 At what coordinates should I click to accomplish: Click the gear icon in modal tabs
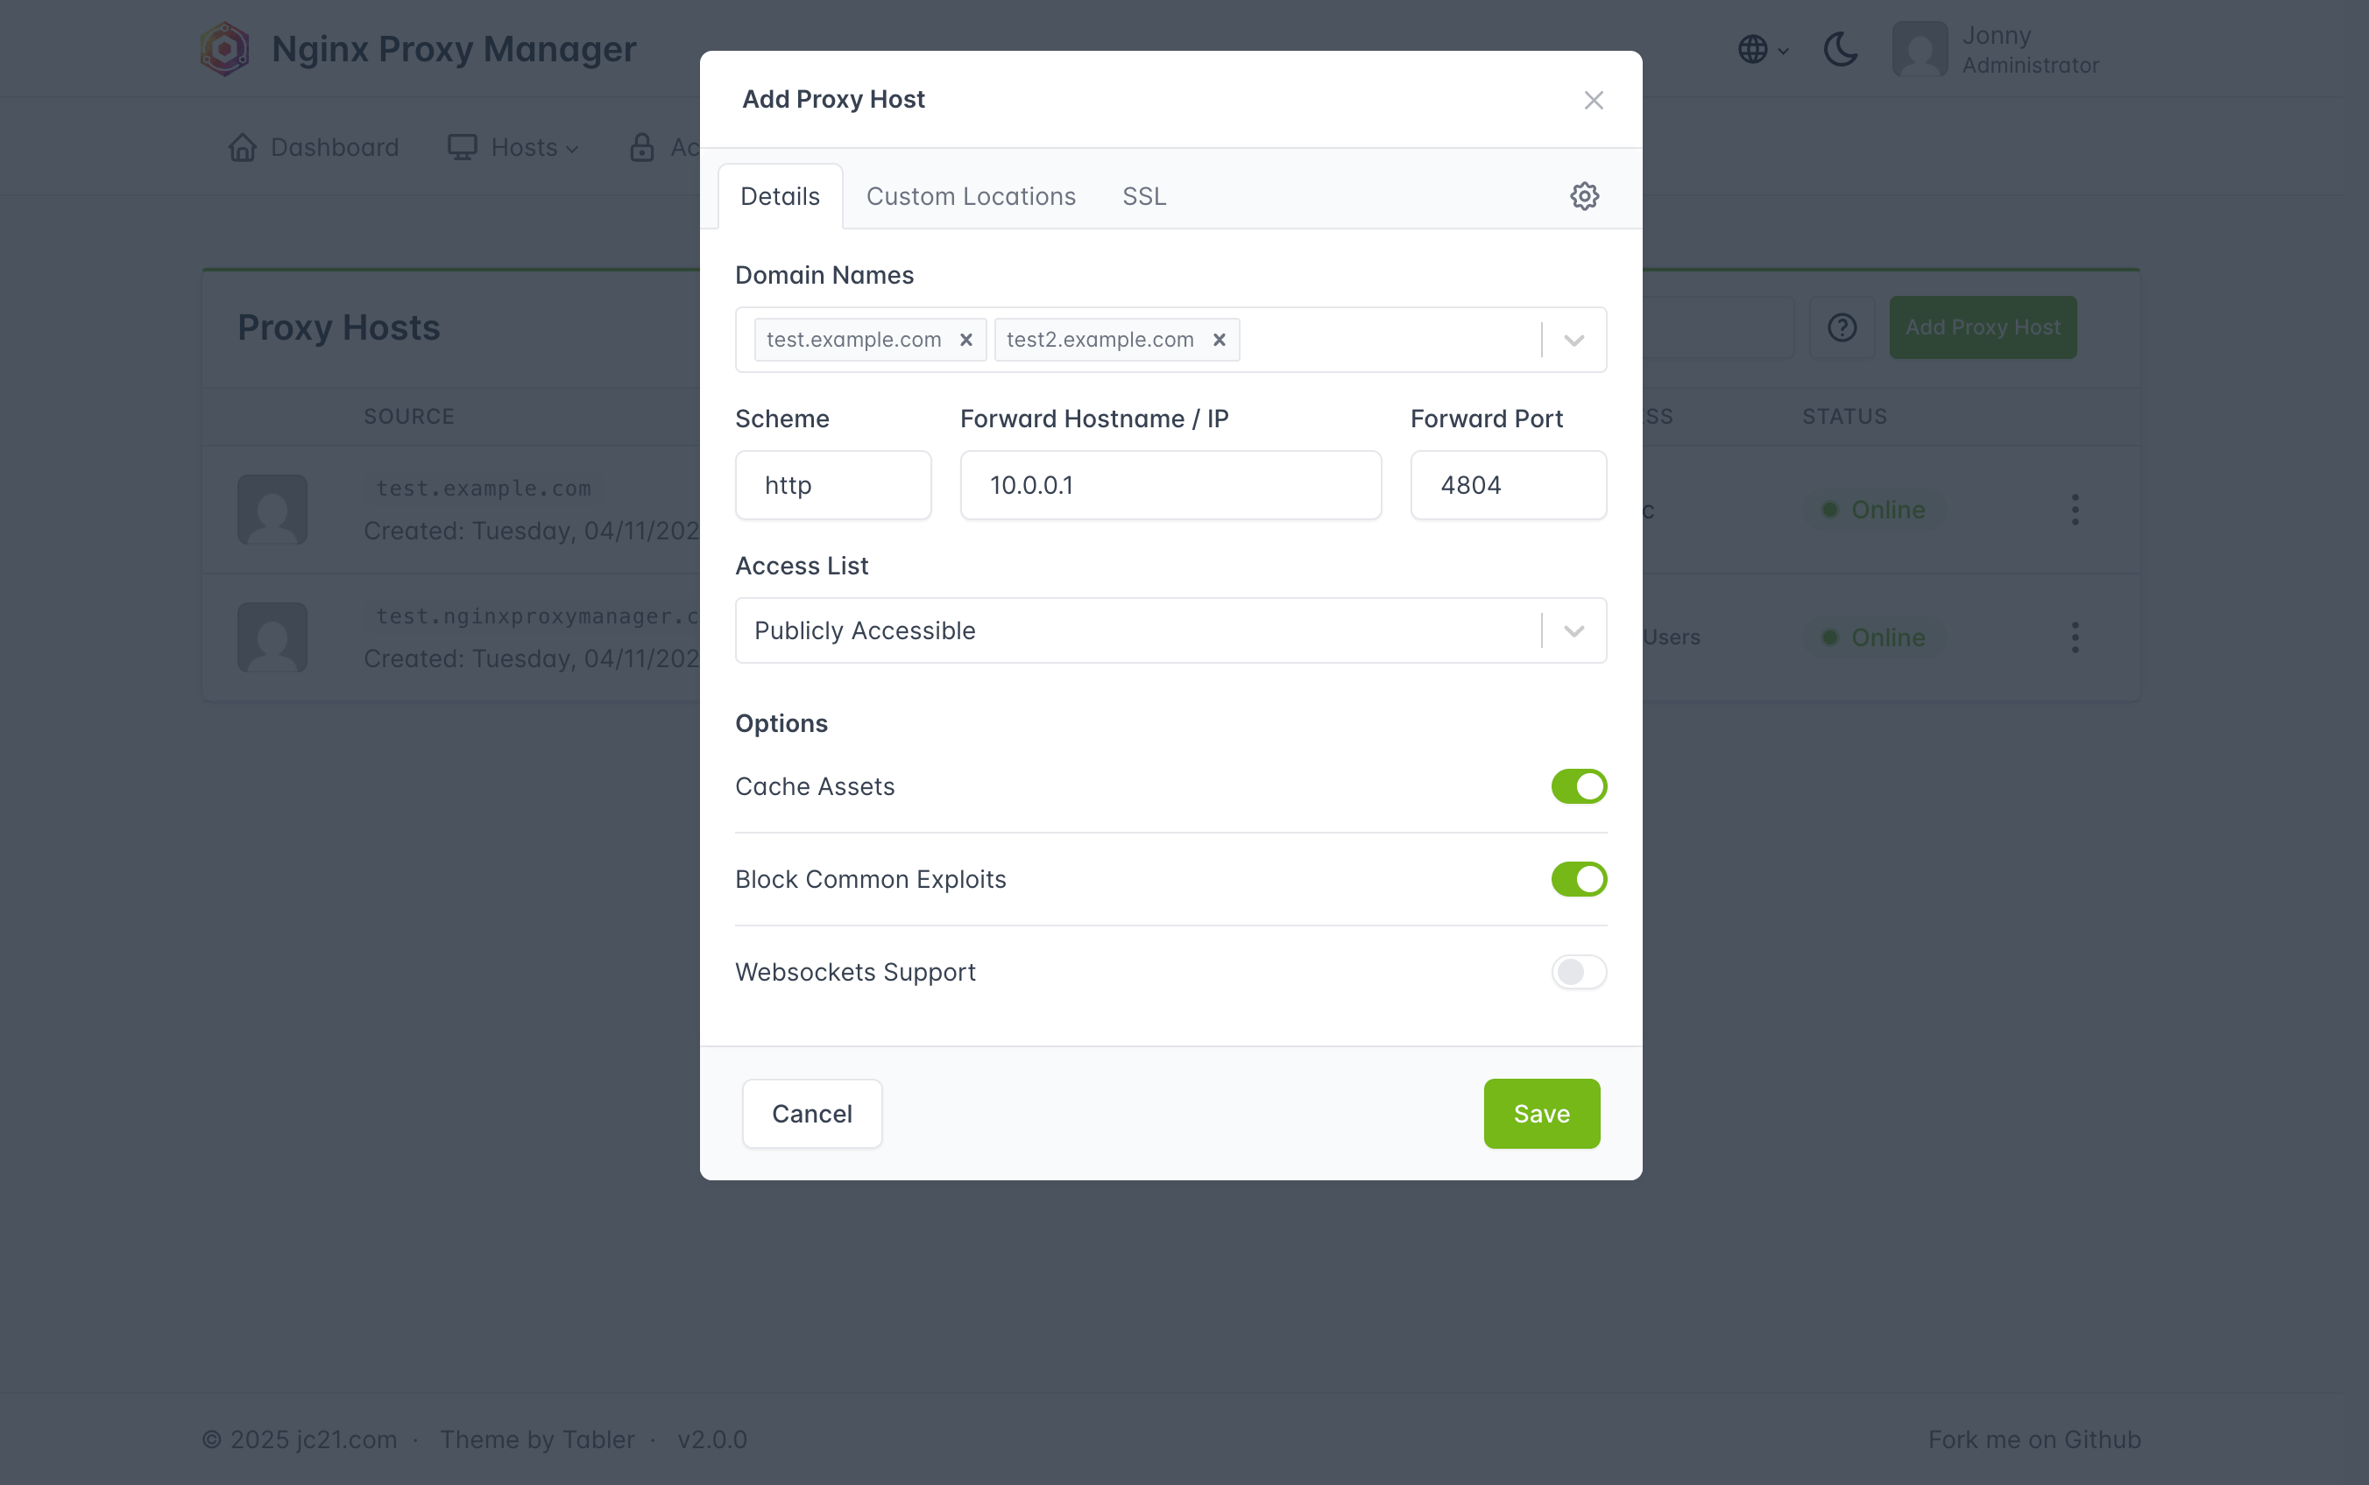coord(1584,196)
